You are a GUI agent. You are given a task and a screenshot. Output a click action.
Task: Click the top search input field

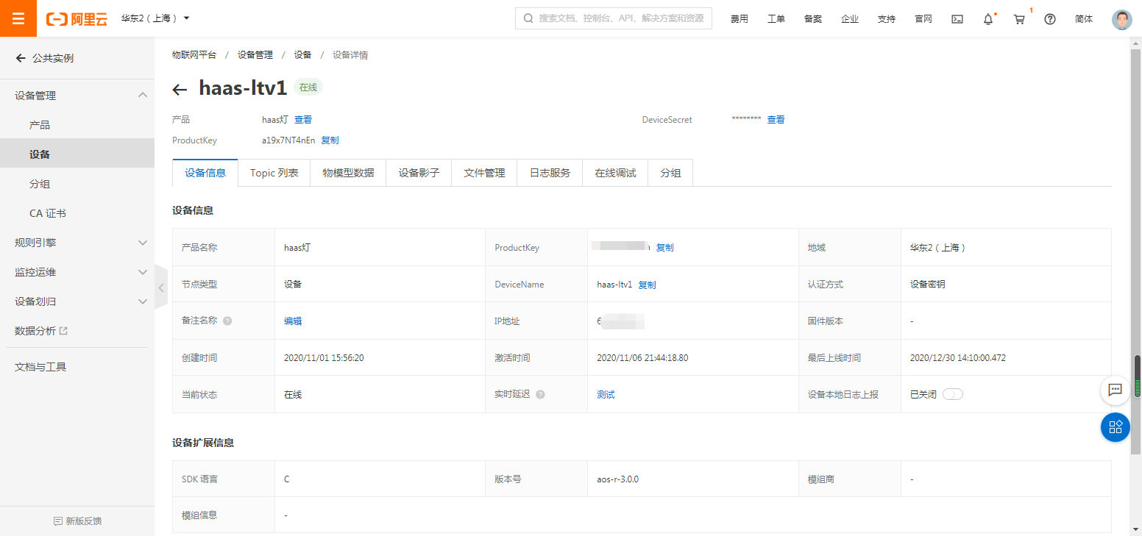614,18
